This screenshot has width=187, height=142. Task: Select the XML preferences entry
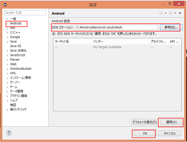pos(13,73)
